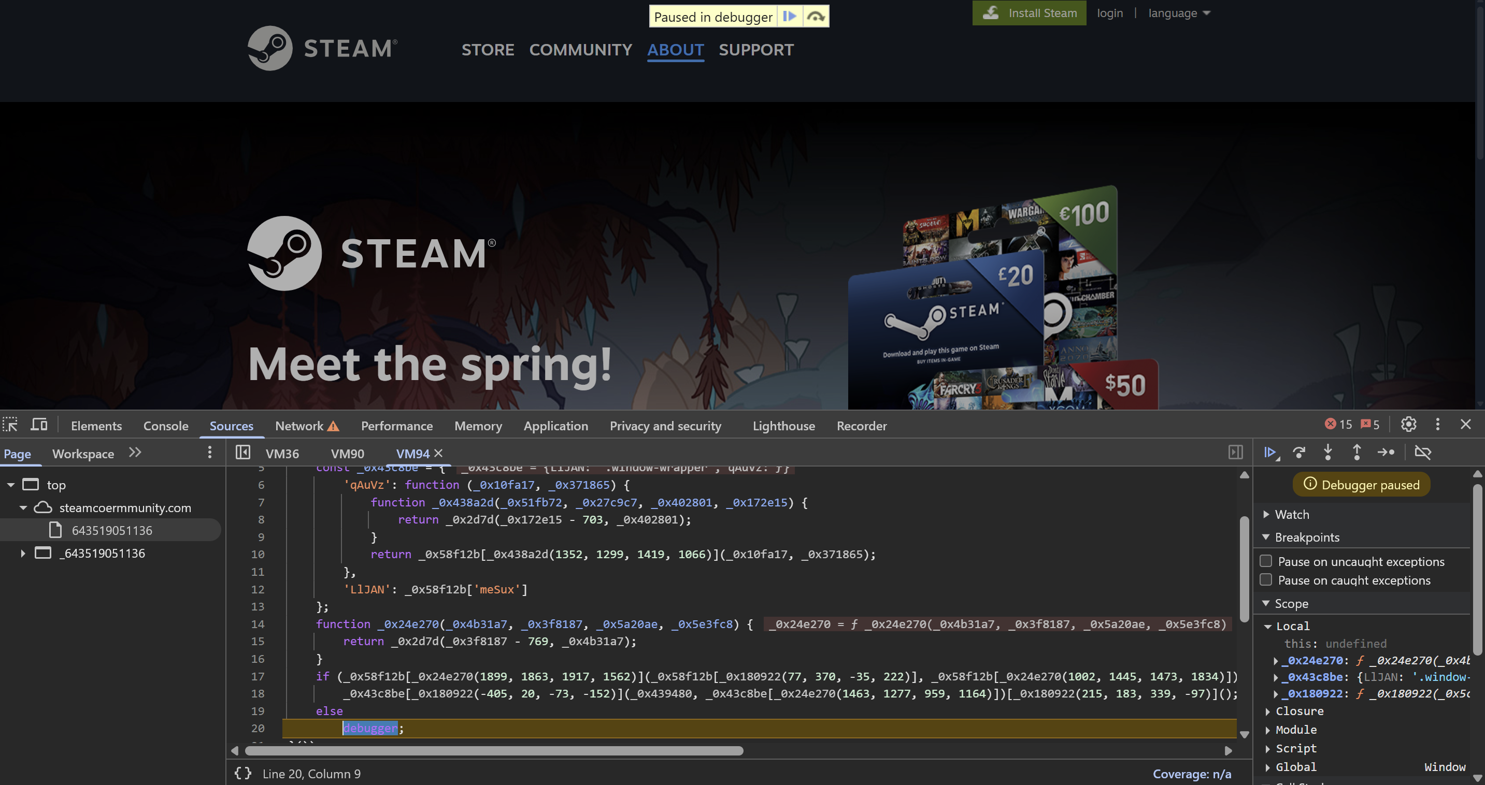Click the single Step button
The image size is (1485, 785).
point(1386,453)
